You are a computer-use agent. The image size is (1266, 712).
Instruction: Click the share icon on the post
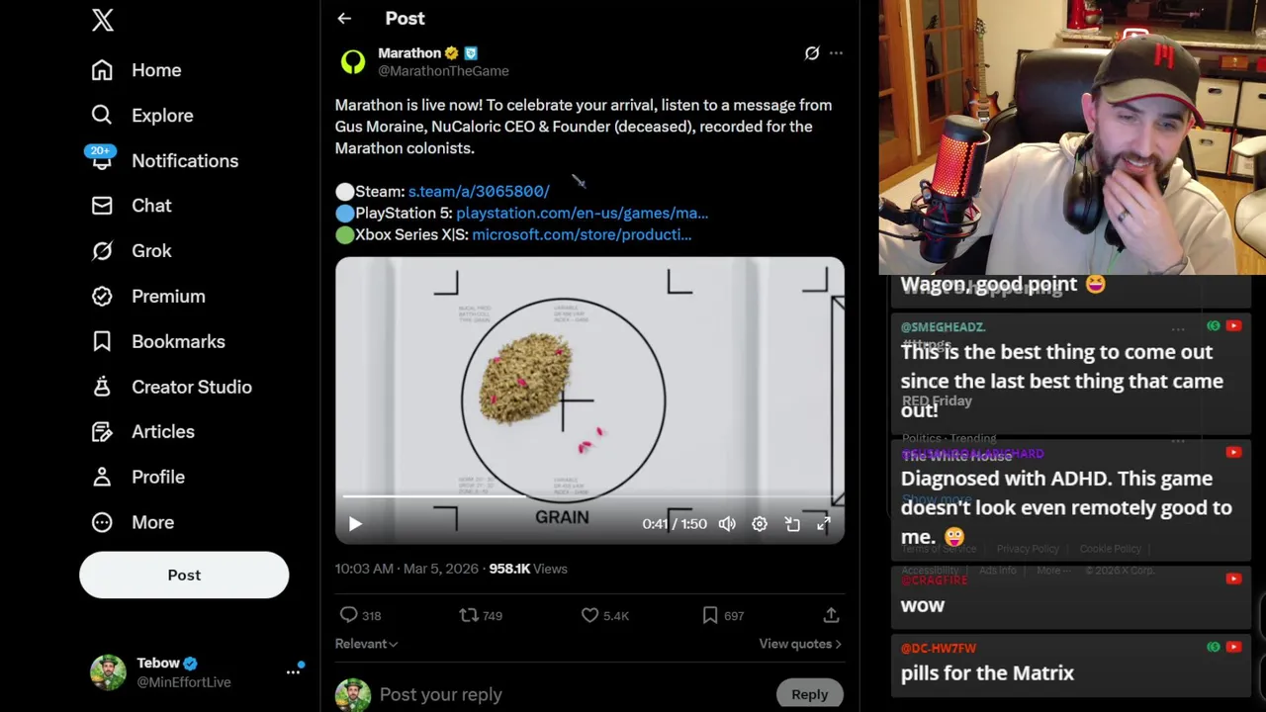pos(831,615)
